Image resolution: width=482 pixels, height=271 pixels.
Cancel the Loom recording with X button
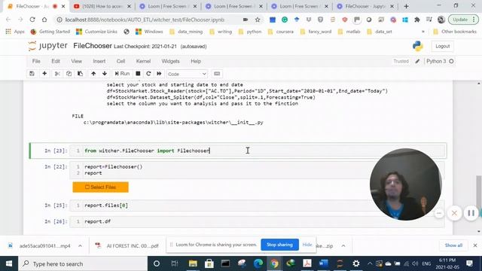[454, 213]
